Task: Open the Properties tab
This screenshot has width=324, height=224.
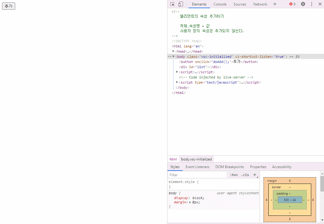Action: (258, 167)
